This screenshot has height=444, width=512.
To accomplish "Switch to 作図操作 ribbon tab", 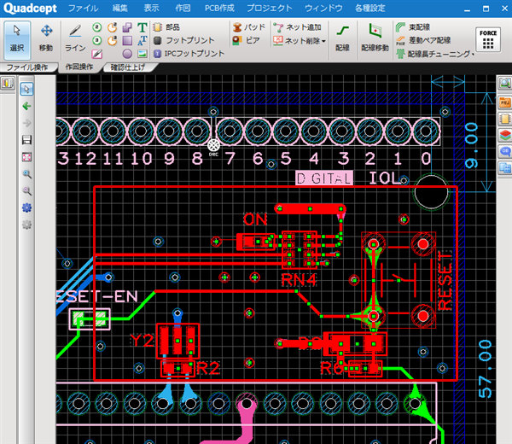I will (79, 67).
